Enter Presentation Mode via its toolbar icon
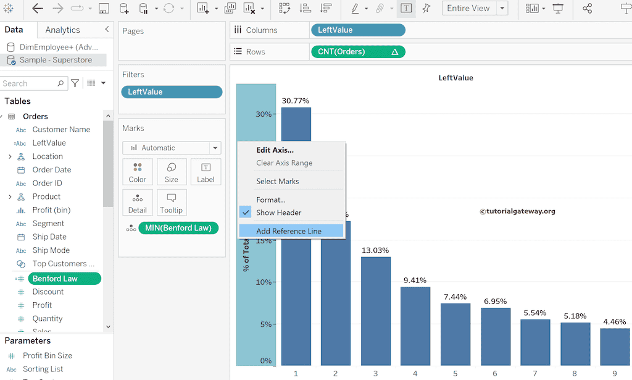The image size is (632, 380). (x=557, y=8)
